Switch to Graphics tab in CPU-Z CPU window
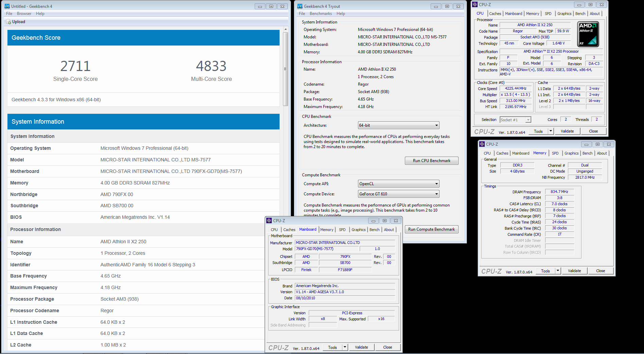This screenshot has width=644, height=354. 564,14
